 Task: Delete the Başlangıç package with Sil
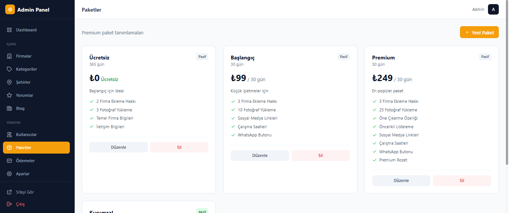click(x=320, y=155)
